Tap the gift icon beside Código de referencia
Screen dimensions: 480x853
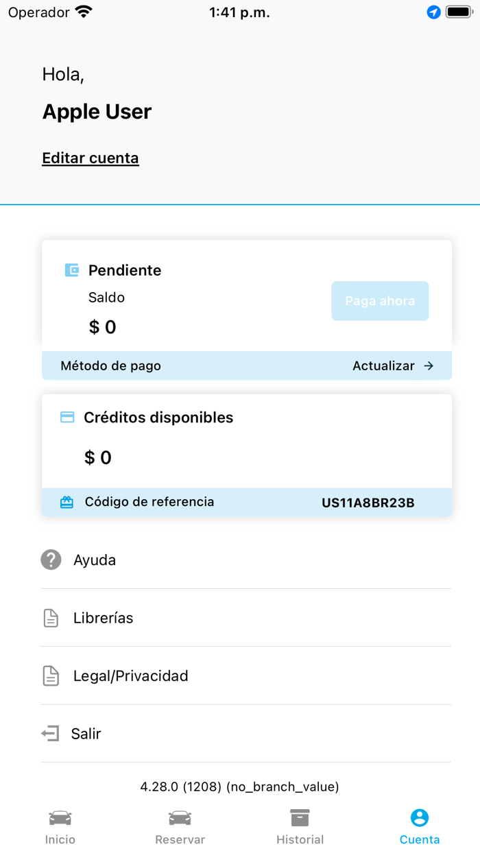click(x=67, y=503)
